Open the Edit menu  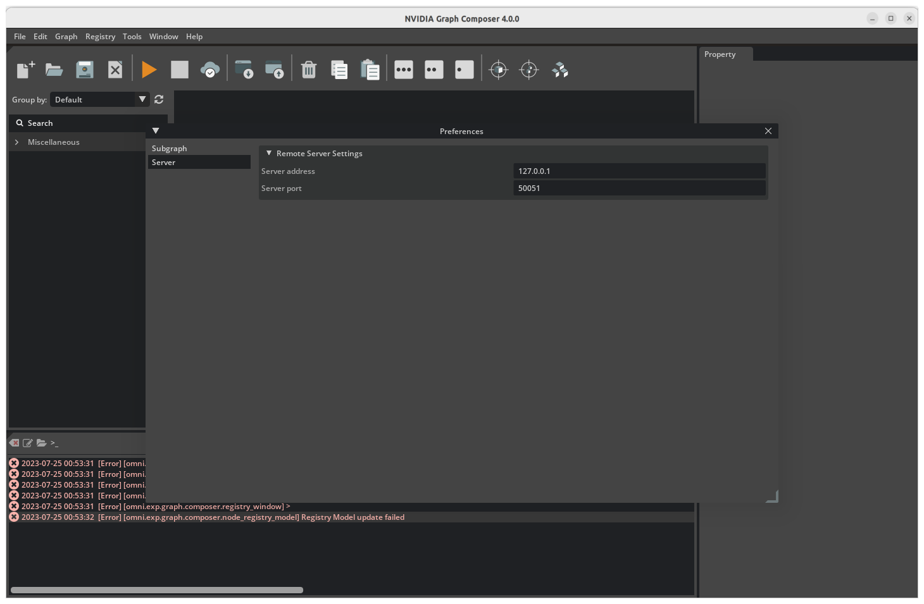[41, 37]
